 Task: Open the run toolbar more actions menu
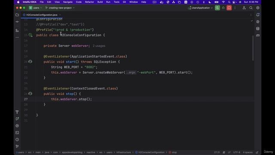[235, 8]
